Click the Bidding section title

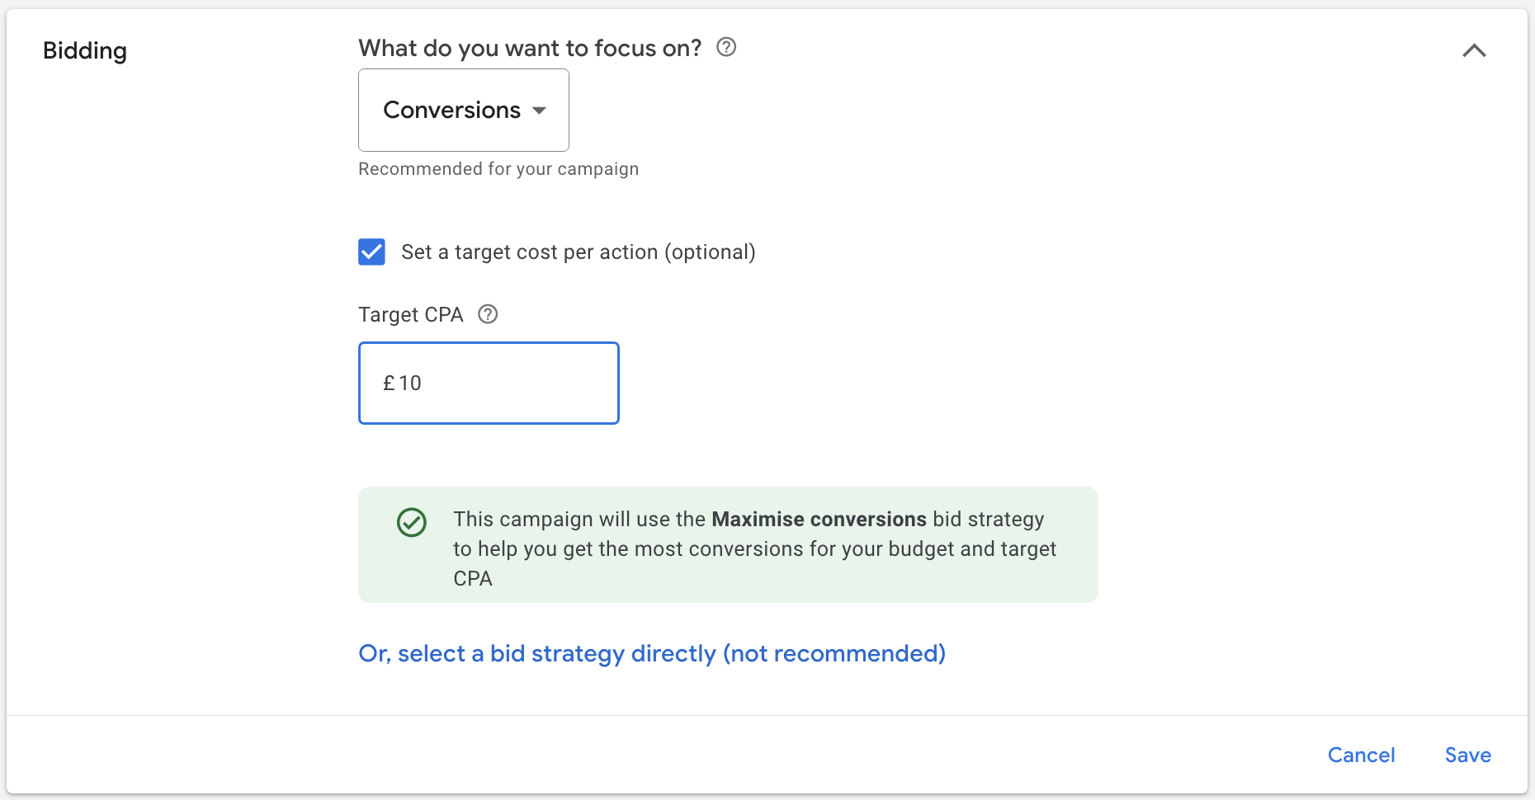[85, 51]
